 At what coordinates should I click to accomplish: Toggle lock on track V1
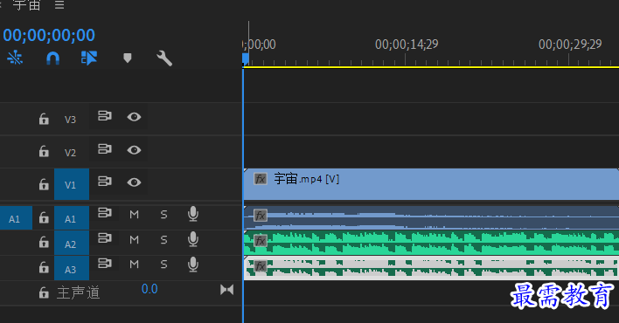(x=44, y=184)
